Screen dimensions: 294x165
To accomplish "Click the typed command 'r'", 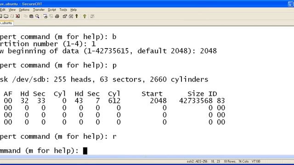I will [x=114, y=137].
